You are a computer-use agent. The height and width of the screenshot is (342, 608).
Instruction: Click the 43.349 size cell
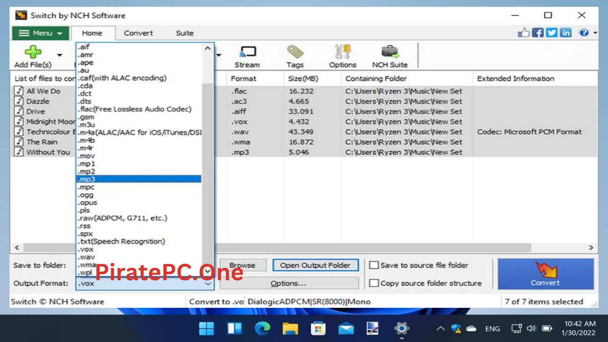pyautogui.click(x=301, y=132)
